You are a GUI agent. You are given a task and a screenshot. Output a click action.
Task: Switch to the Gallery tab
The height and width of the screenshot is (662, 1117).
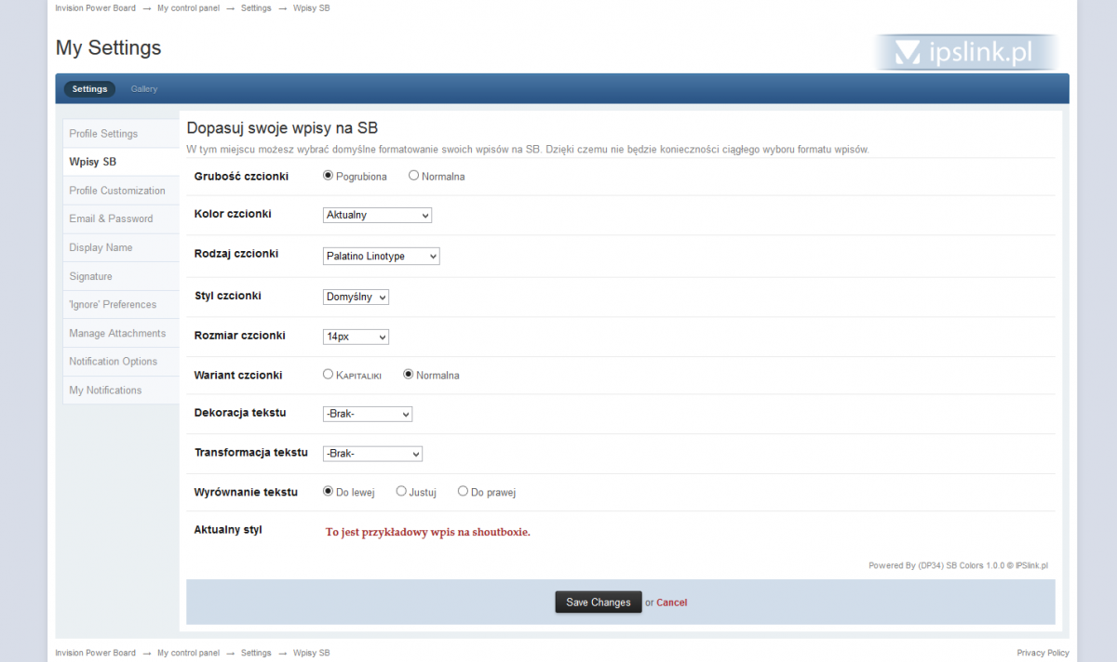pos(144,89)
